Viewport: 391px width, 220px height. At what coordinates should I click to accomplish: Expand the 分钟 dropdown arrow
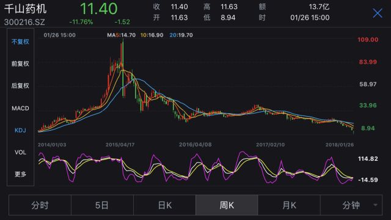point(375,205)
